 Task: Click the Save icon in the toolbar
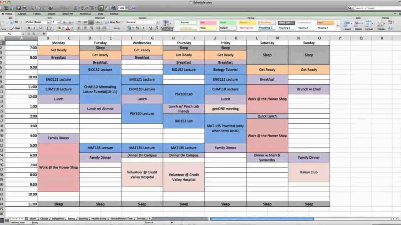pos(18,8)
